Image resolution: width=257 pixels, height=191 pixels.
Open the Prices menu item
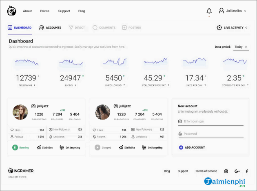tap(44, 11)
